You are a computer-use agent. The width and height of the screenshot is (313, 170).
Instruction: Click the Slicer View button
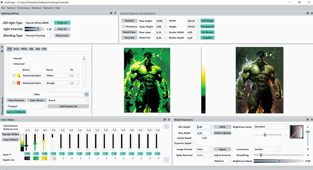[62, 36]
